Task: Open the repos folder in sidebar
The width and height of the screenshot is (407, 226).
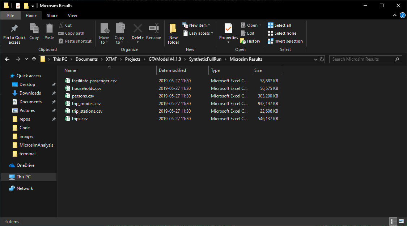Action: tap(25, 119)
